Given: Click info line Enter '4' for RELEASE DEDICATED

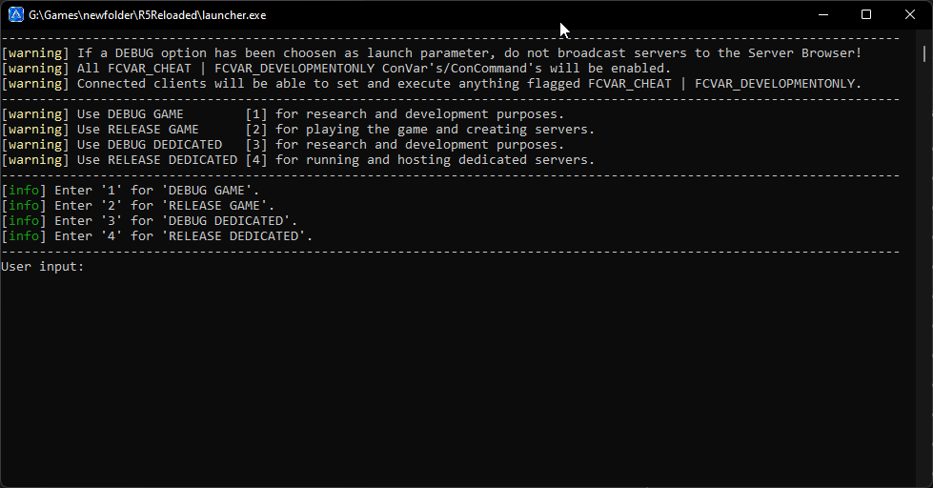Looking at the screenshot, I should pyautogui.click(x=157, y=236).
